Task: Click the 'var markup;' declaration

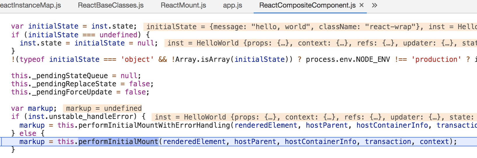Action: pyautogui.click(x=34, y=108)
